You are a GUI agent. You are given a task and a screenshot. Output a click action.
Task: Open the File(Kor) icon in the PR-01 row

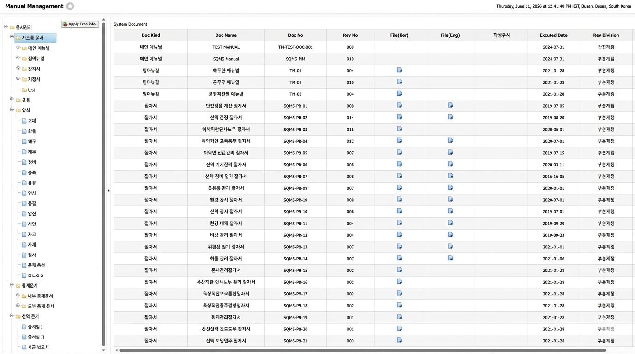coord(400,106)
